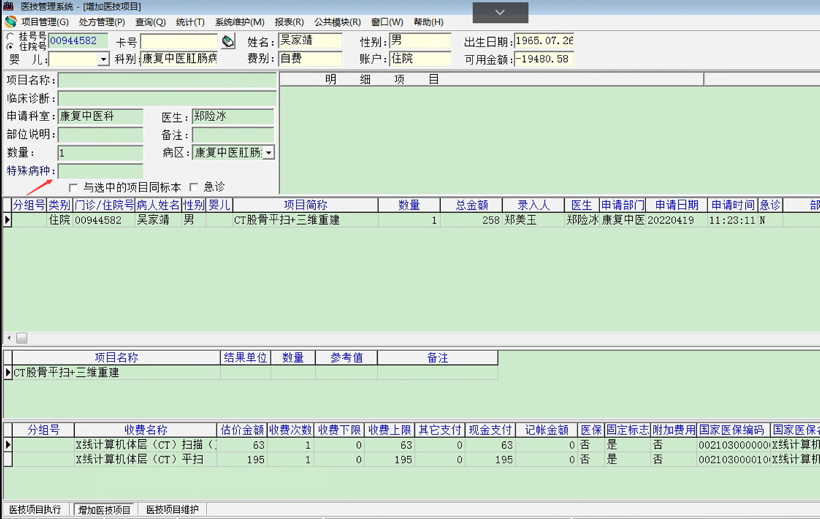
Task: Tick the 与选中的项目同标本 checkbox
Action: point(73,188)
